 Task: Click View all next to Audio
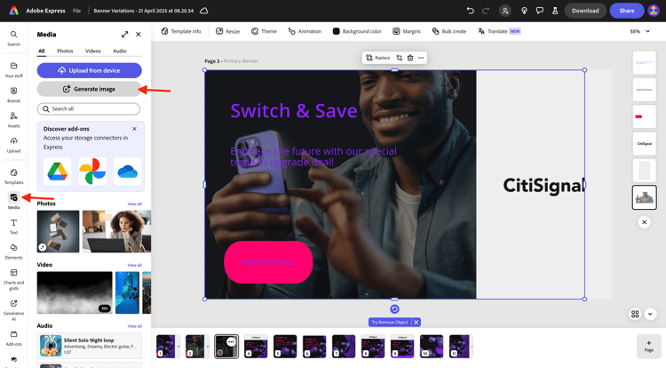(x=135, y=326)
